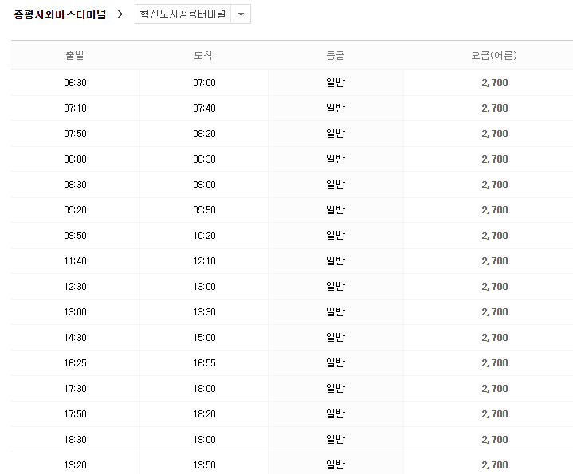Screen dimensions: 573x474
Task: Select the 08:00 departure row
Action: pyautogui.click(x=292, y=159)
